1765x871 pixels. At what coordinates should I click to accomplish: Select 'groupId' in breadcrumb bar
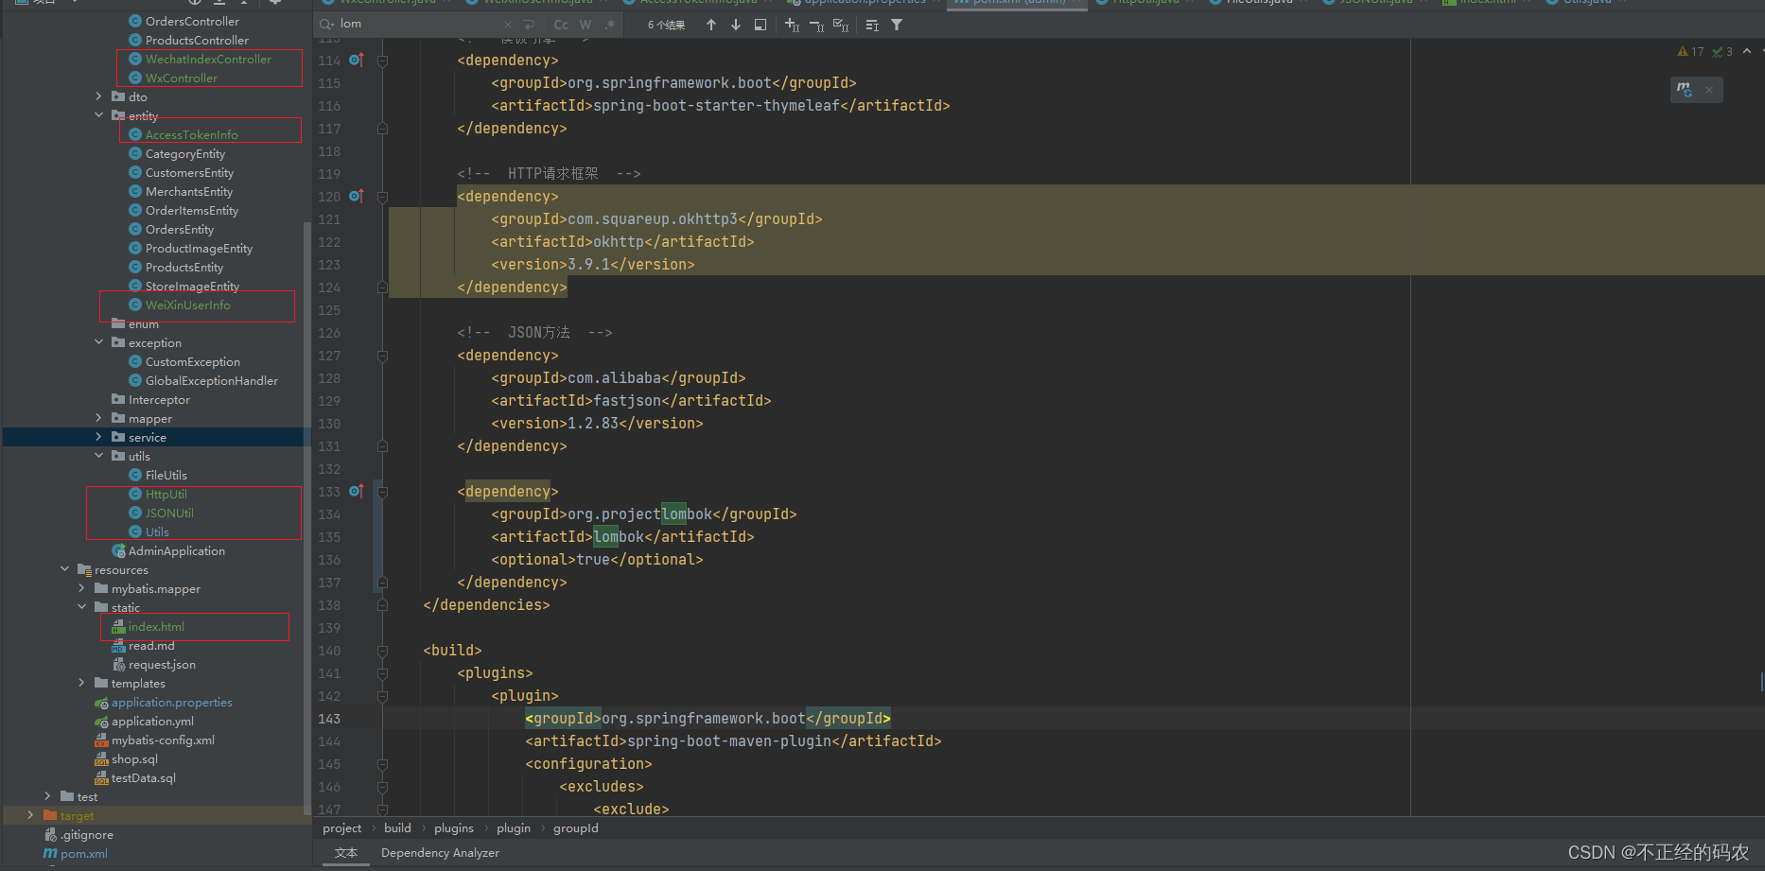(576, 828)
